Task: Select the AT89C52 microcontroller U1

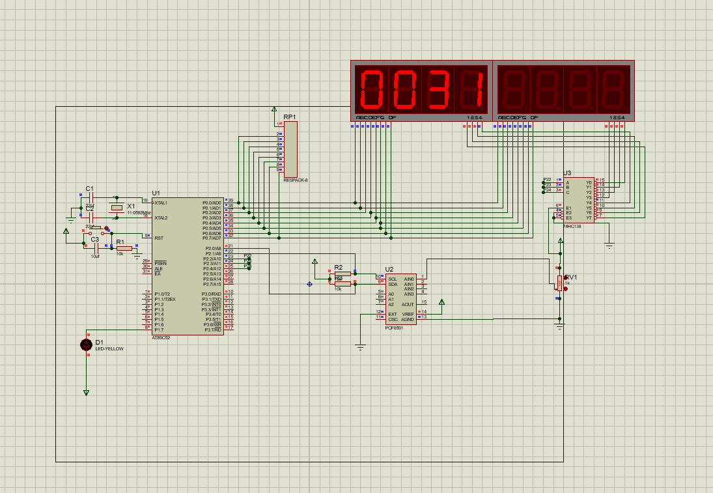Action: pyautogui.click(x=188, y=266)
